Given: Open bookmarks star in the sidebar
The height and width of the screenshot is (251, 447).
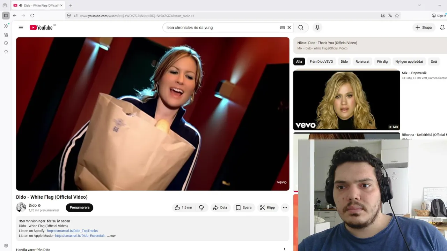Looking at the screenshot, I should 6,52.
